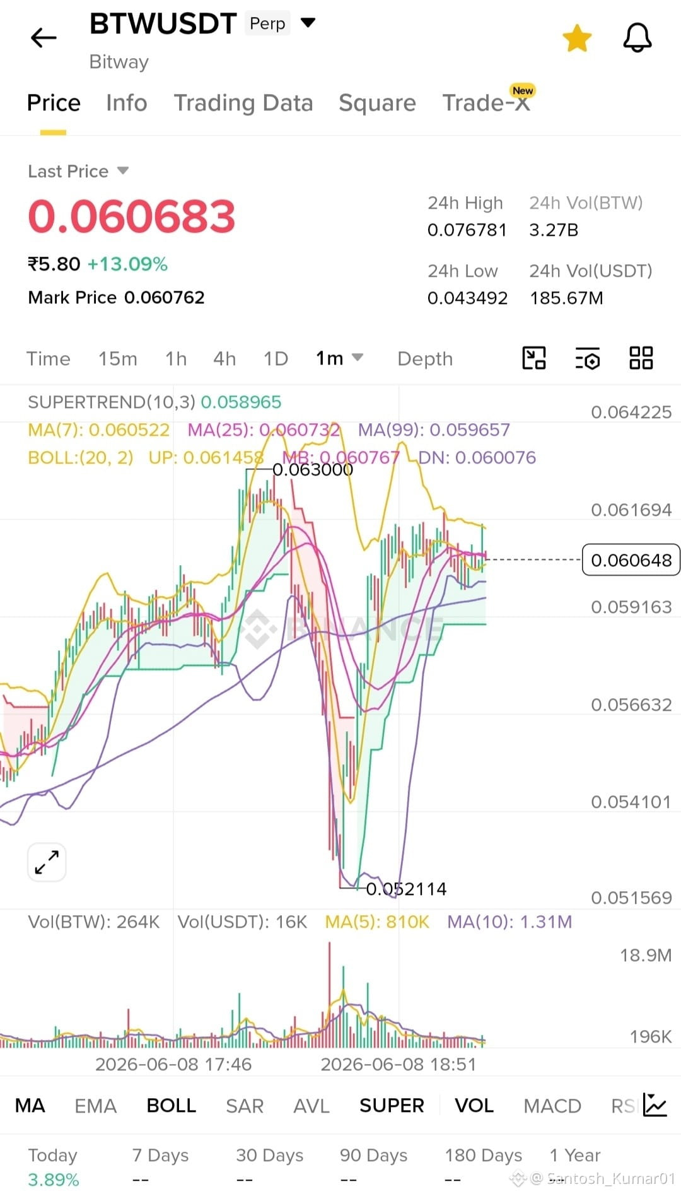The width and height of the screenshot is (681, 1194).
Task: Go back using the left arrow
Action: [x=44, y=38]
